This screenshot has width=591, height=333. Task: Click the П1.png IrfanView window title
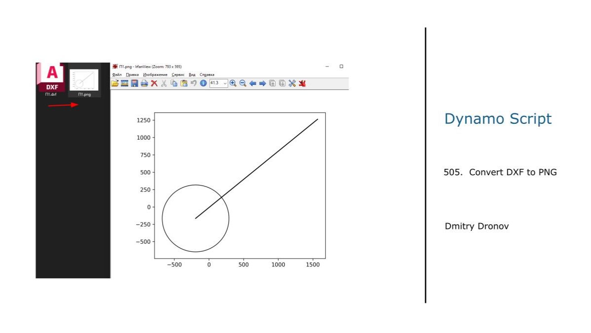coord(150,67)
